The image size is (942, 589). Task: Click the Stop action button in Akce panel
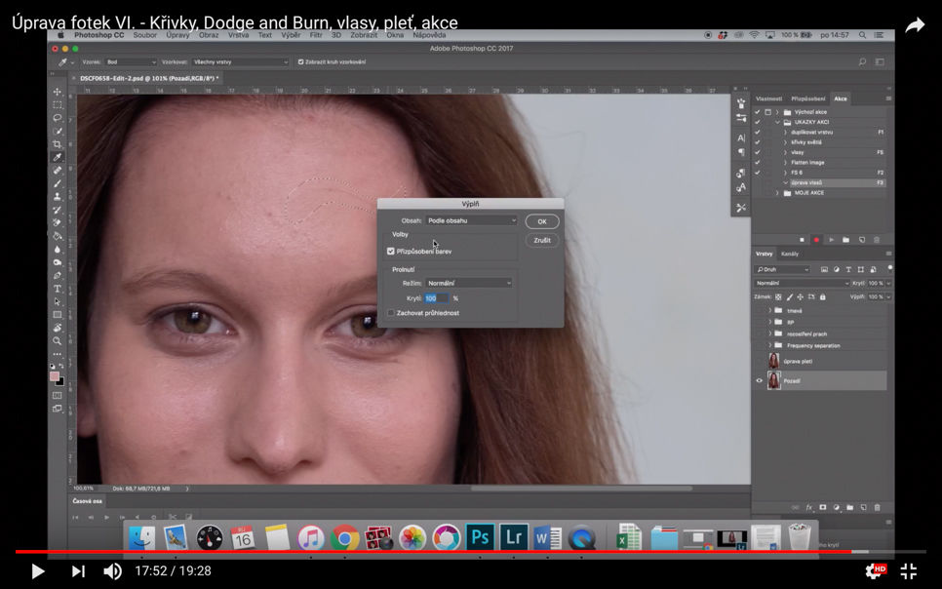802,240
